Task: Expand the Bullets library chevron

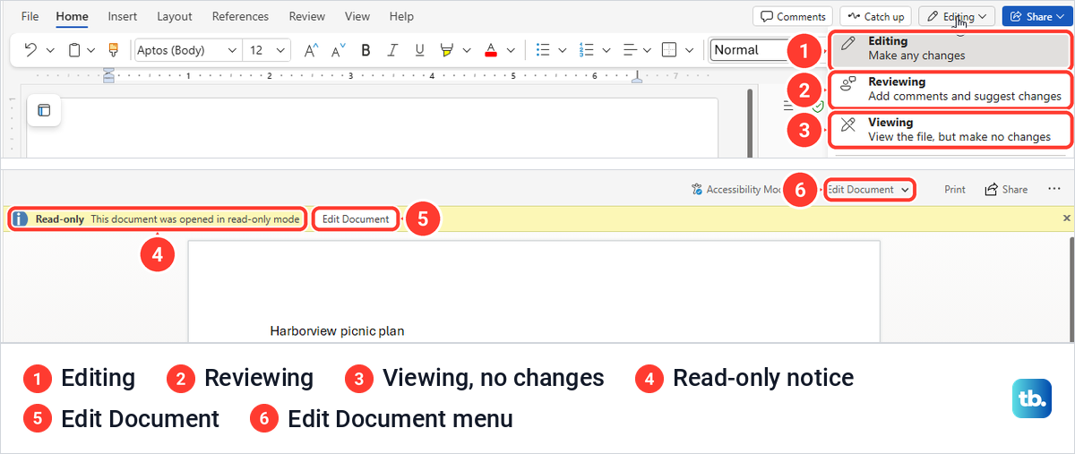Action: coord(563,50)
